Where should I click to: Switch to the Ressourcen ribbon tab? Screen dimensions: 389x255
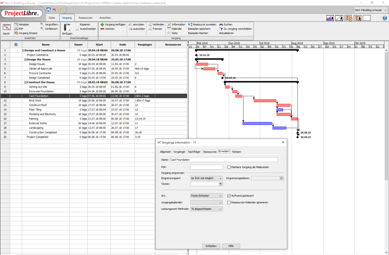(x=85, y=18)
